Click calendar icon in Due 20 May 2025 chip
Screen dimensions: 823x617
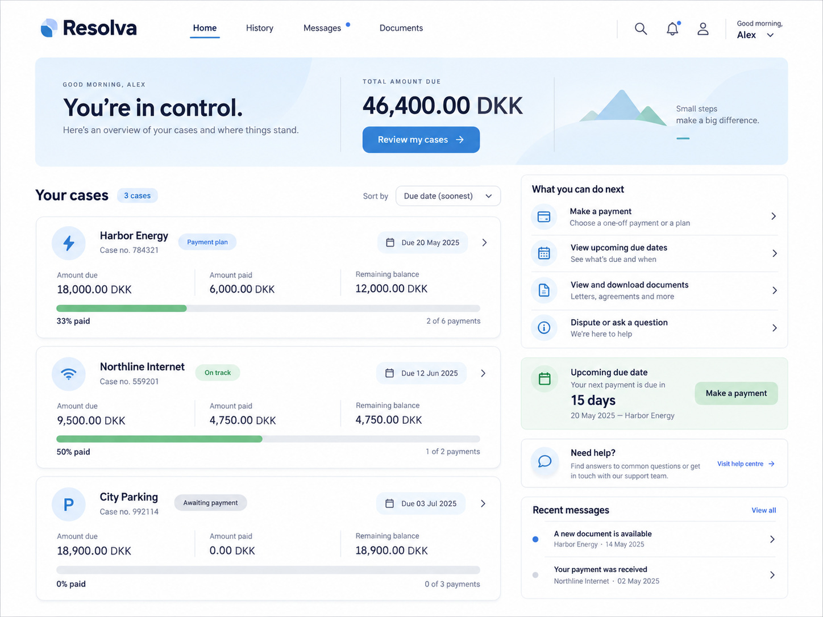pyautogui.click(x=390, y=243)
